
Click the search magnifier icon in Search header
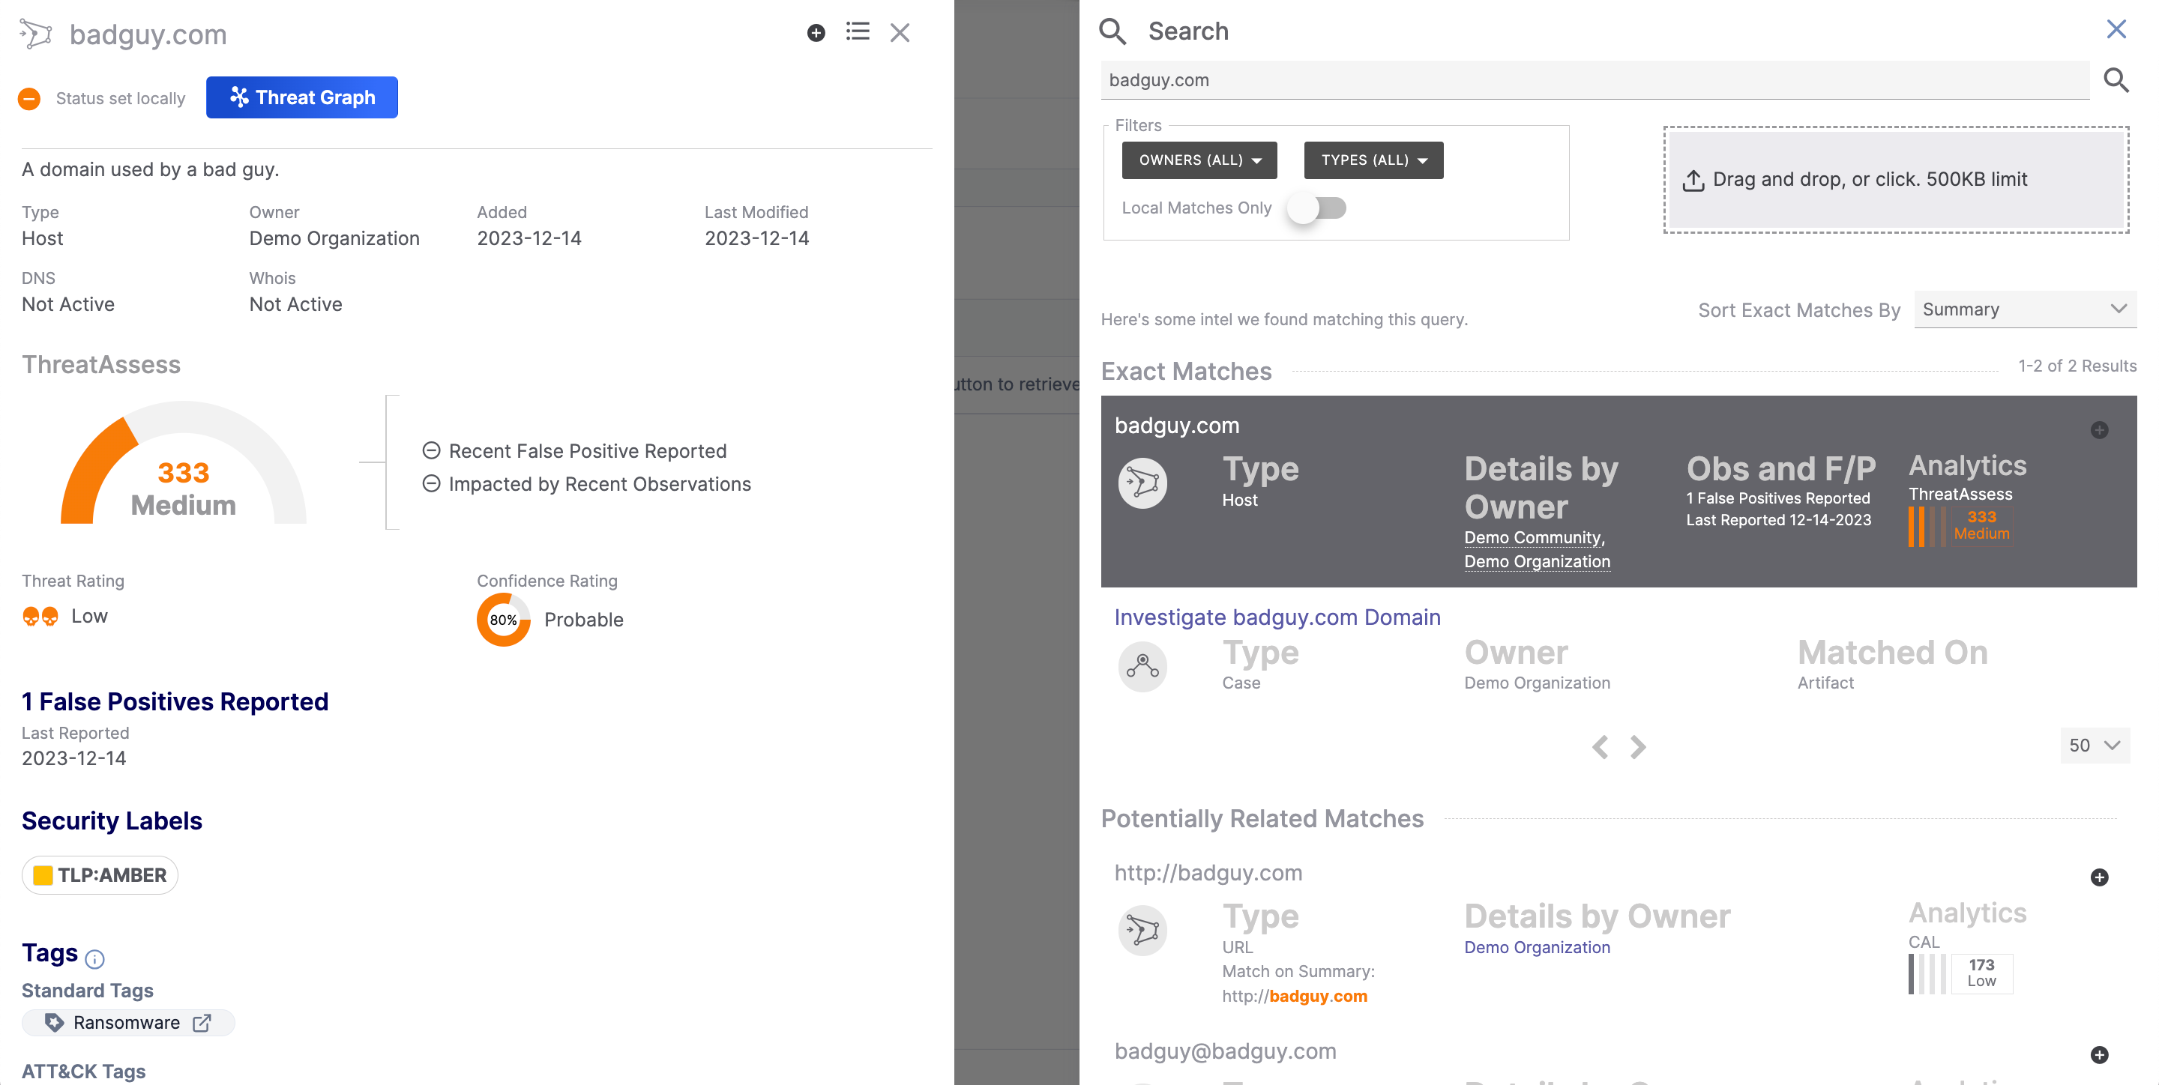click(1112, 31)
